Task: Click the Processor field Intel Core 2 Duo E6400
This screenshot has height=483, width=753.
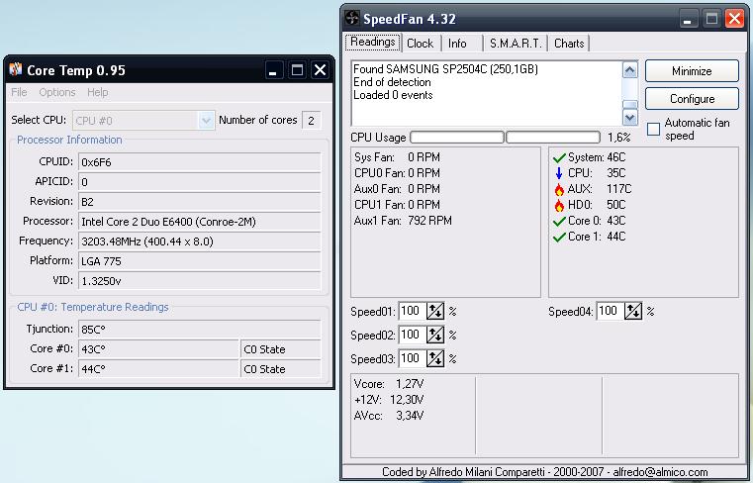Action: click(199, 222)
